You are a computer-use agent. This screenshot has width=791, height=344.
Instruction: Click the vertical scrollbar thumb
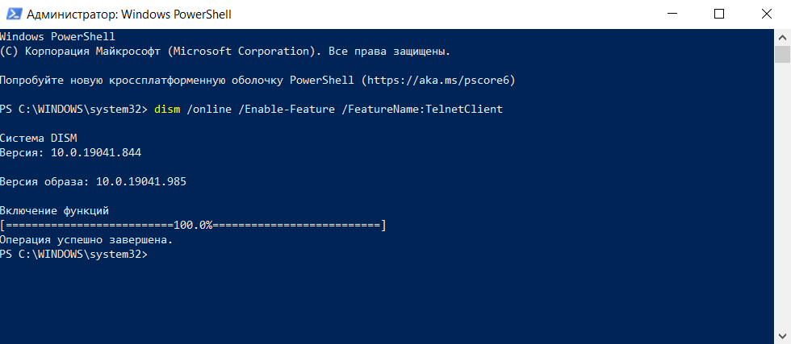pos(781,54)
